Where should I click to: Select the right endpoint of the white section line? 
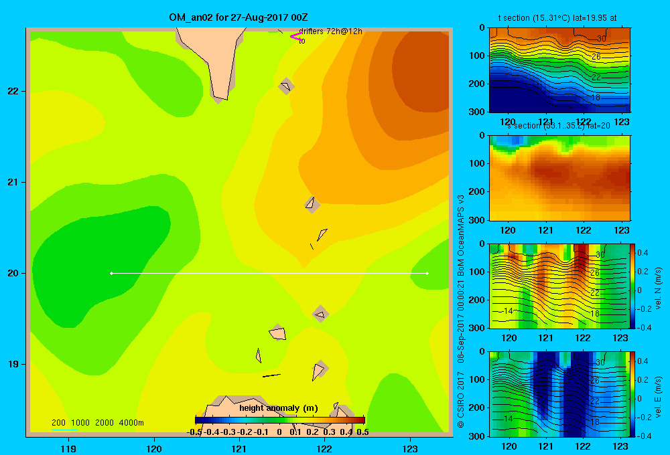(x=427, y=273)
